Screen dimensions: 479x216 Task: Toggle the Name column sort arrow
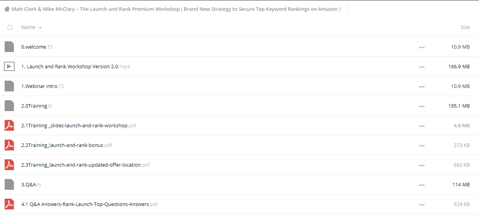(x=40, y=27)
